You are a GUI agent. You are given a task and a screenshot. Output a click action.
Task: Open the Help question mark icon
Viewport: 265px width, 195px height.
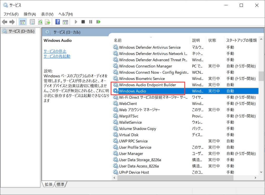58,22
